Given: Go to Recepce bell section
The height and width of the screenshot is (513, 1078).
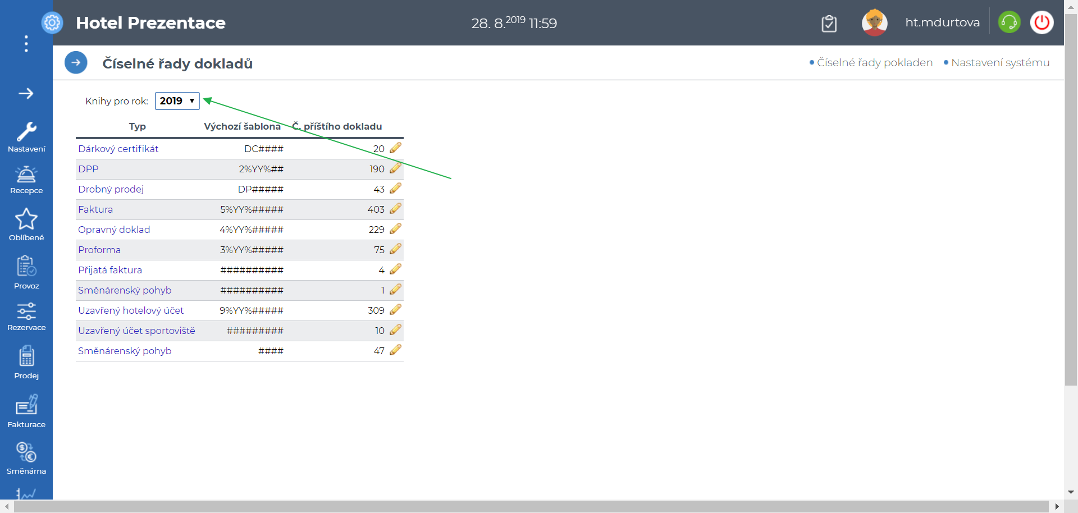Looking at the screenshot, I should pos(26,180).
